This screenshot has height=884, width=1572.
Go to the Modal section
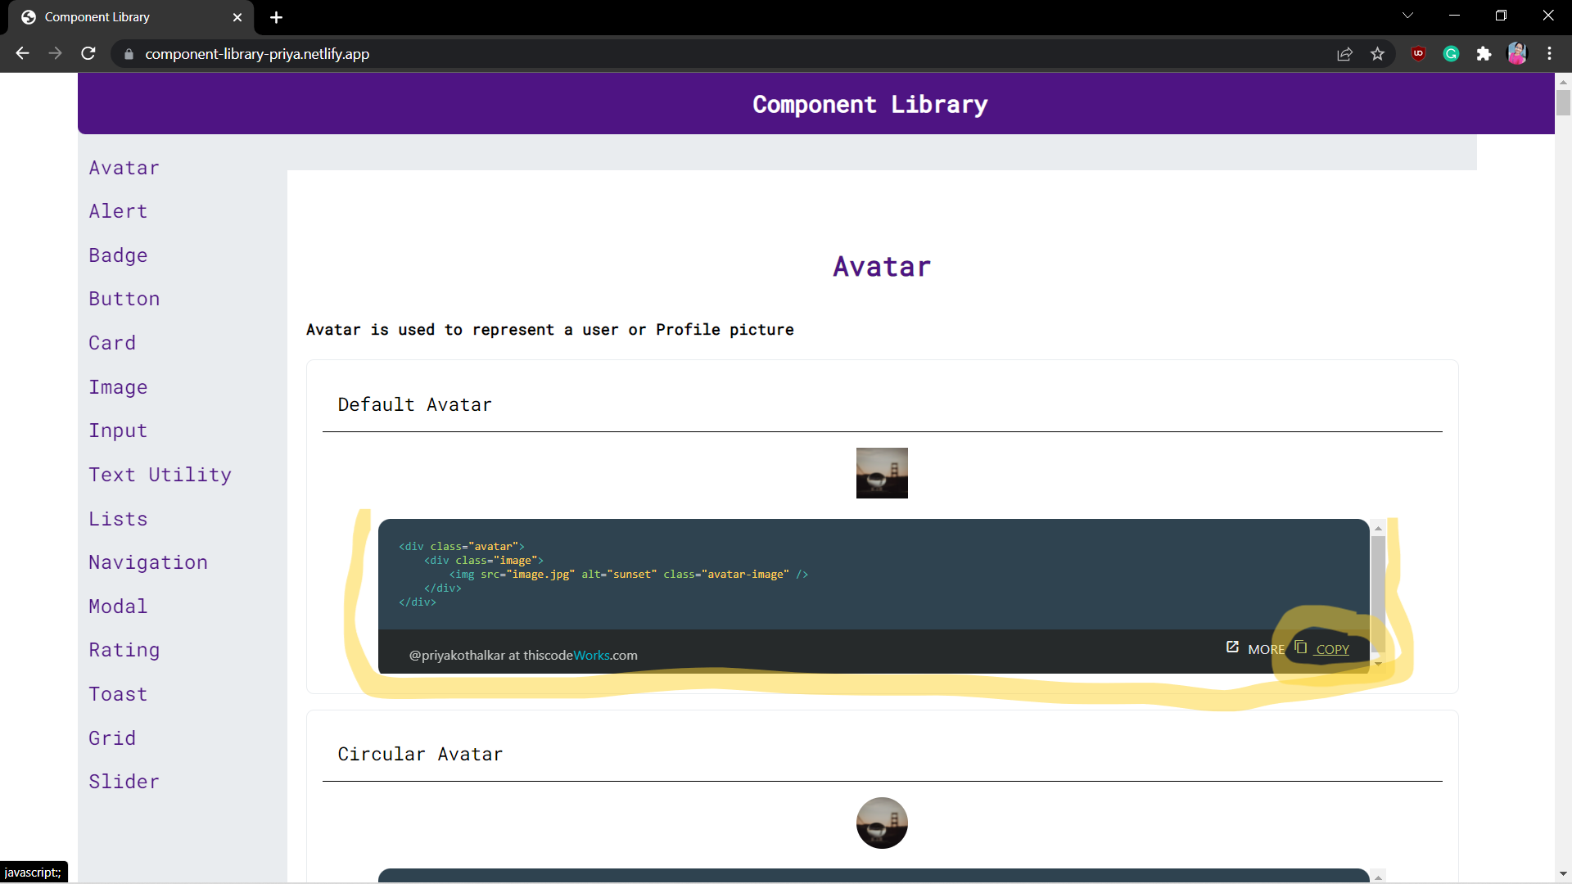click(119, 607)
